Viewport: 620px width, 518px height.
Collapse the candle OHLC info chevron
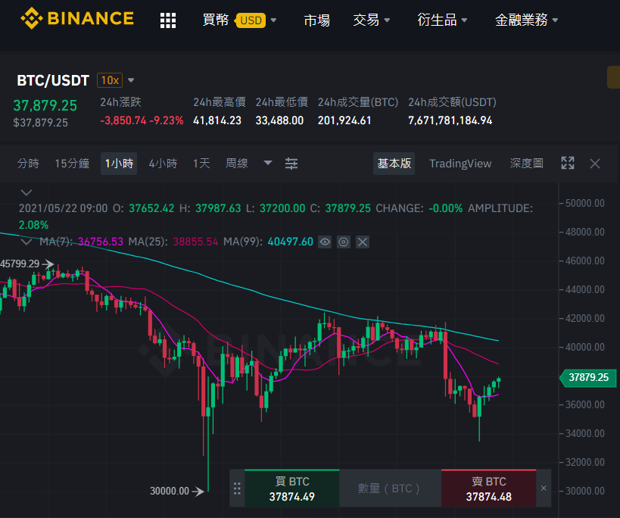click(26, 192)
